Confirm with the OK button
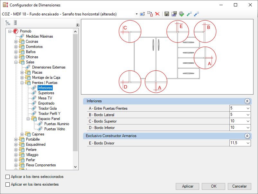The height and width of the screenshot is (194, 258). [213, 186]
